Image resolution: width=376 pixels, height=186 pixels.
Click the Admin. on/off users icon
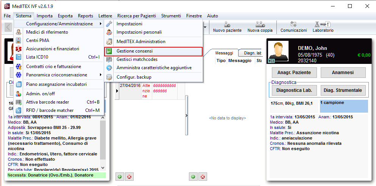pyautogui.click(x=19, y=94)
